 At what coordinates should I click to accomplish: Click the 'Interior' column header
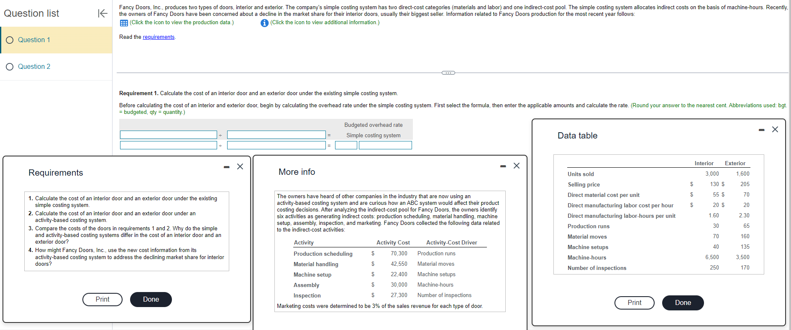pyautogui.click(x=704, y=163)
